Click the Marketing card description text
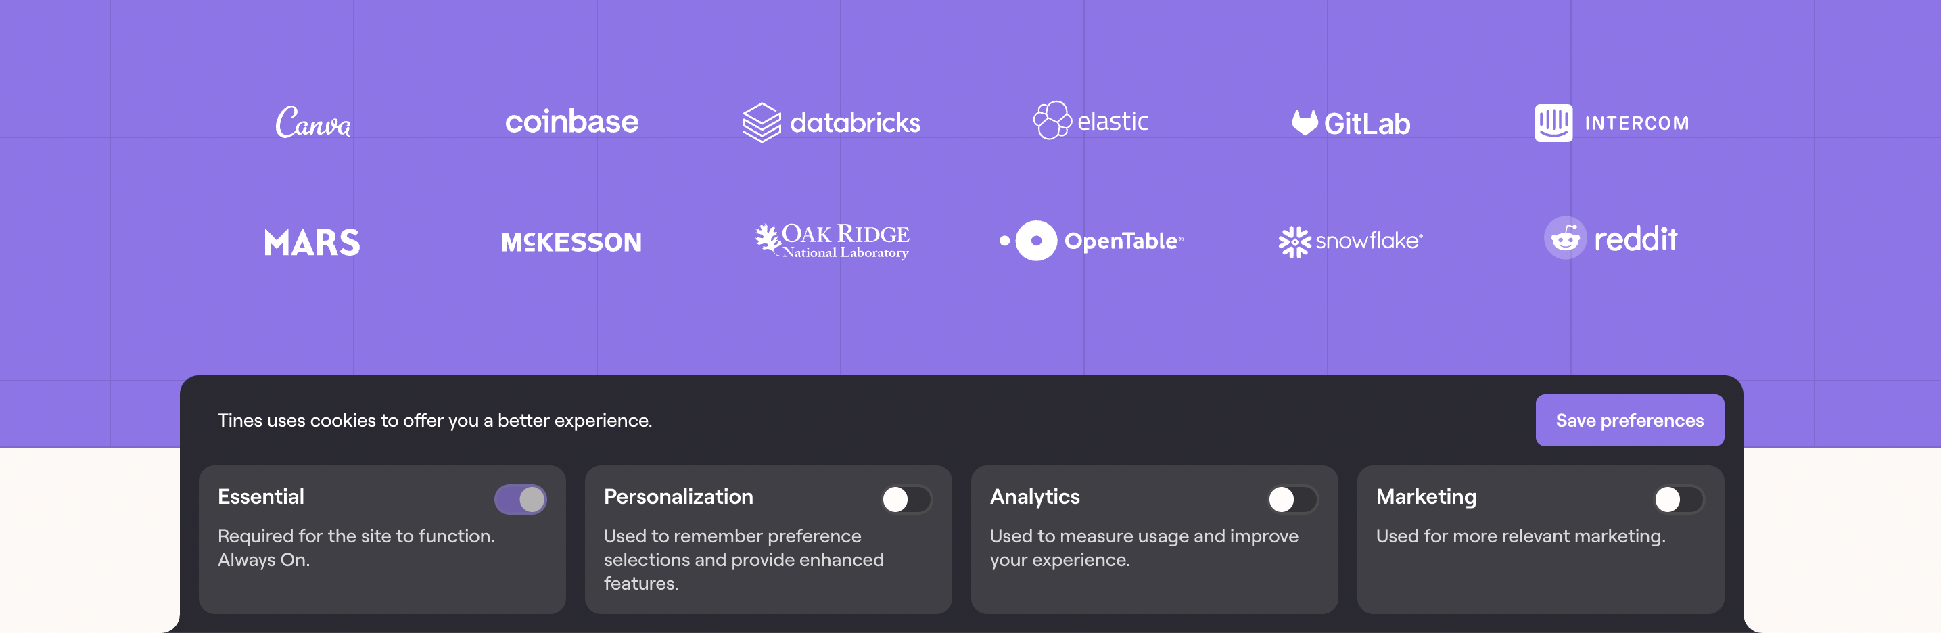 1520,536
